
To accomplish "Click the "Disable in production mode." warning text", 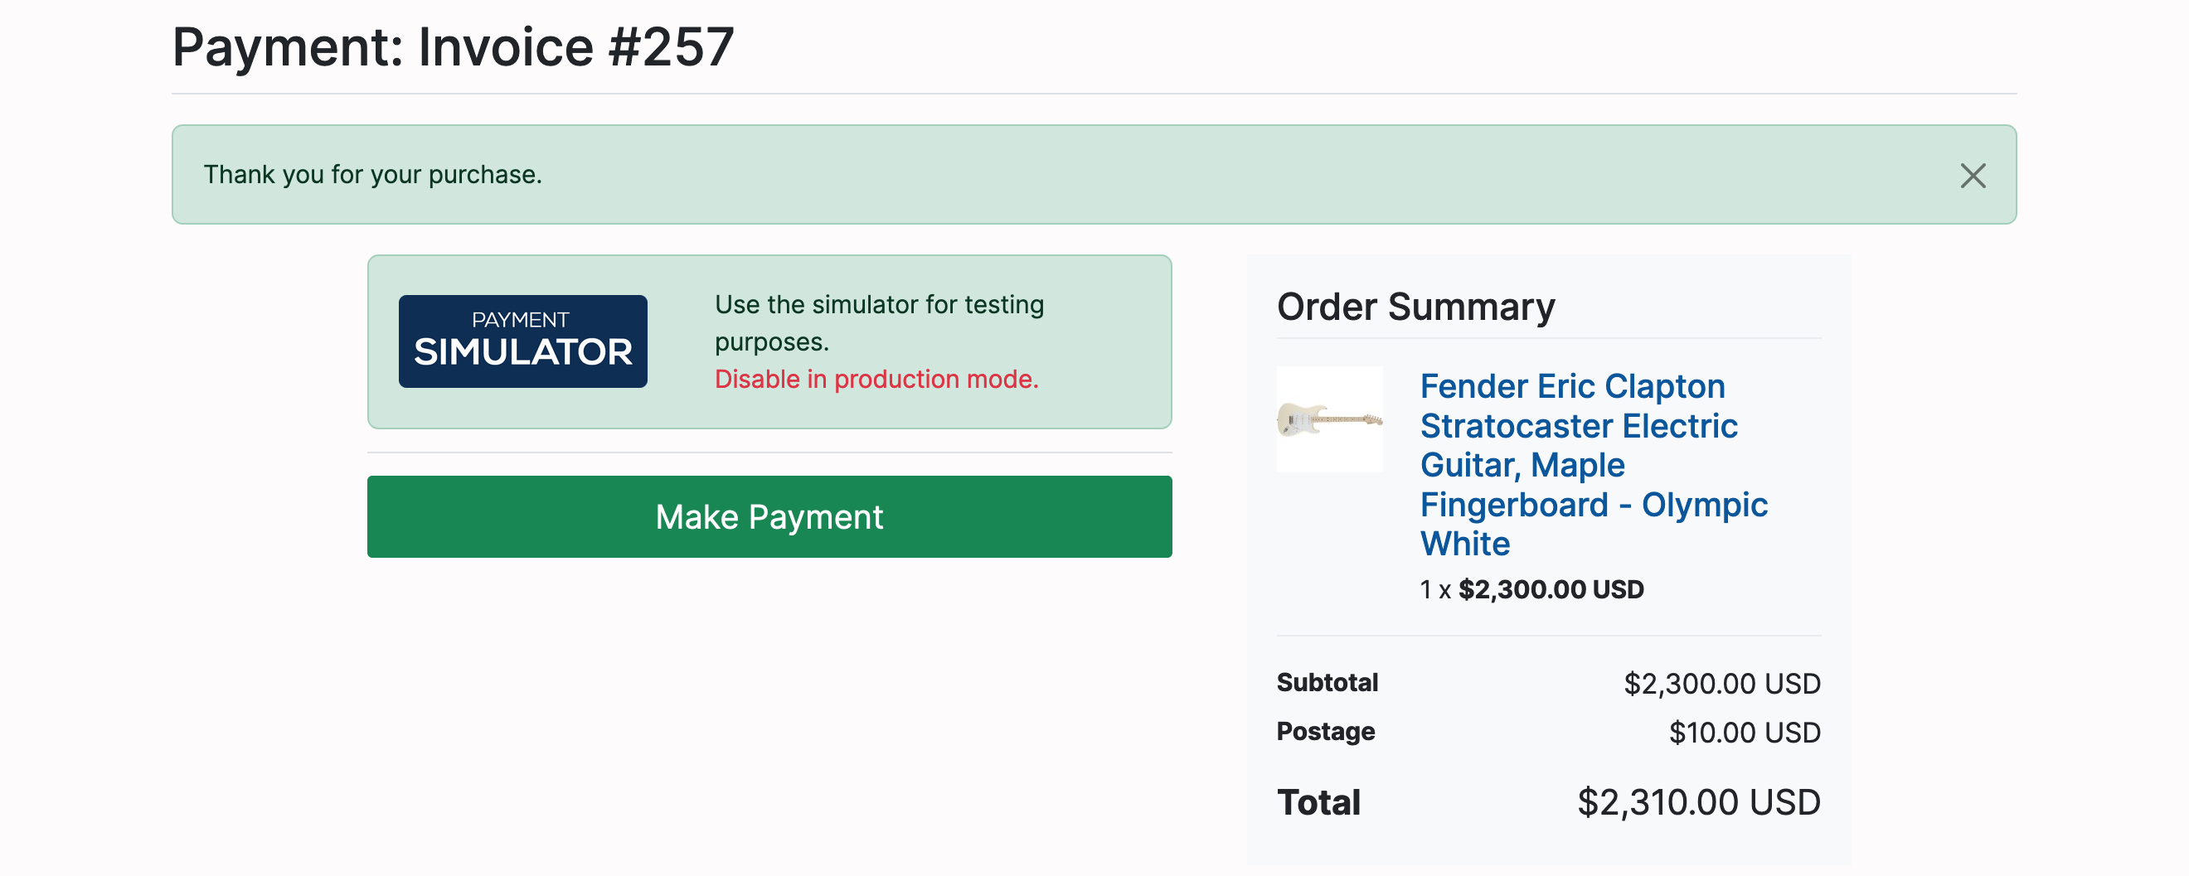I will tap(876, 380).
